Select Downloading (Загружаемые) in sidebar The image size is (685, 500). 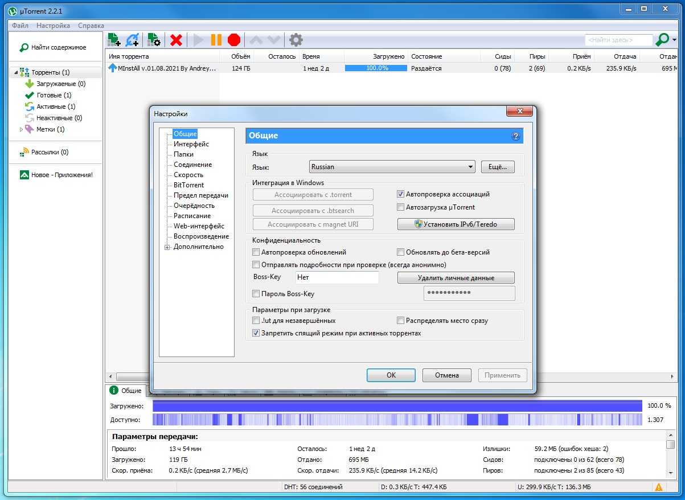(61, 84)
